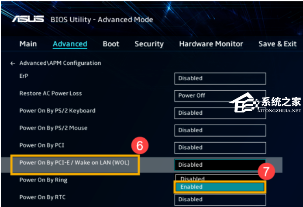The image size is (303, 207).
Task: Select the Save & Exit tab
Action: tap(277, 44)
